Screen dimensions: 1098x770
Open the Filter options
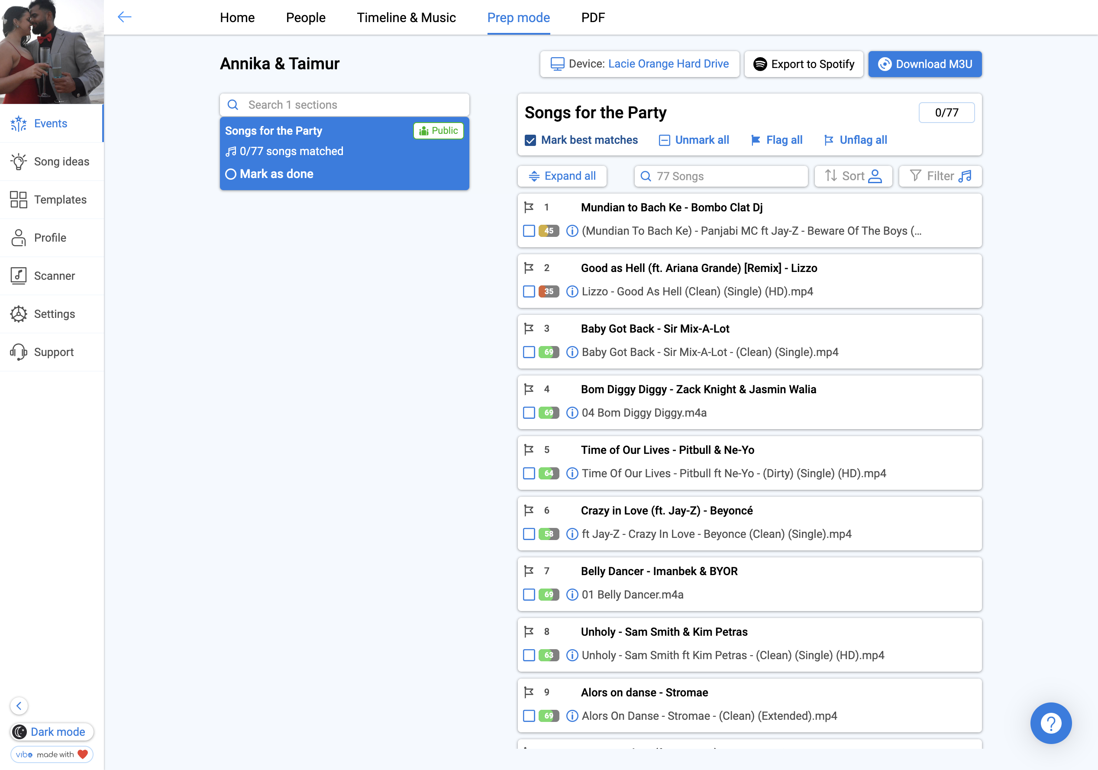tap(940, 176)
